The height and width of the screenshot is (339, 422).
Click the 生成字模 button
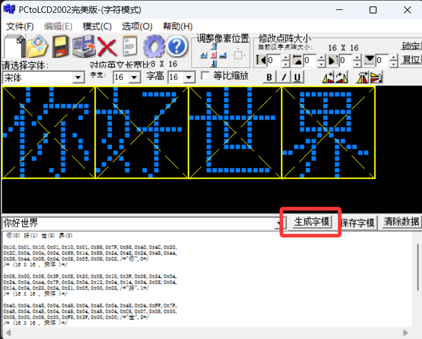(312, 222)
